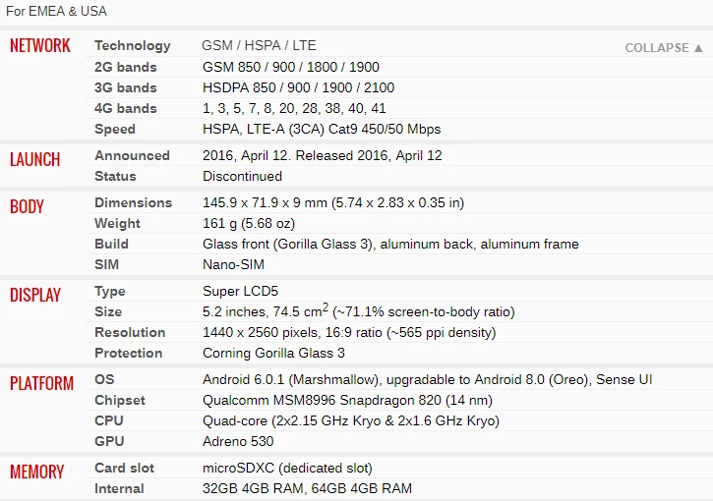Click the red NETWORK section header
This screenshot has height=501, width=713.
coord(39,45)
